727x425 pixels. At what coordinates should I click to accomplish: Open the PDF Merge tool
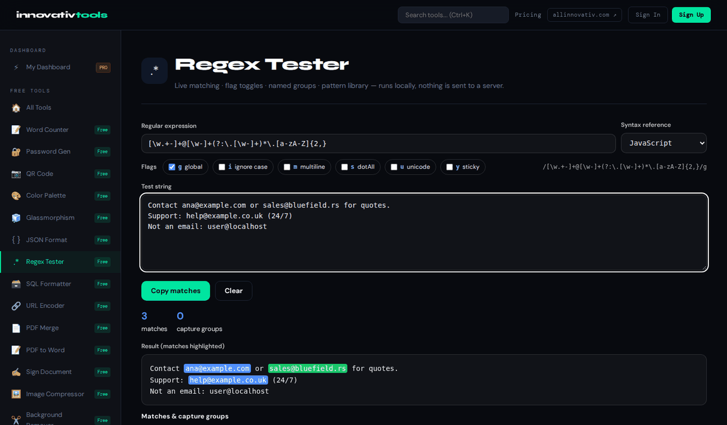click(x=60, y=328)
